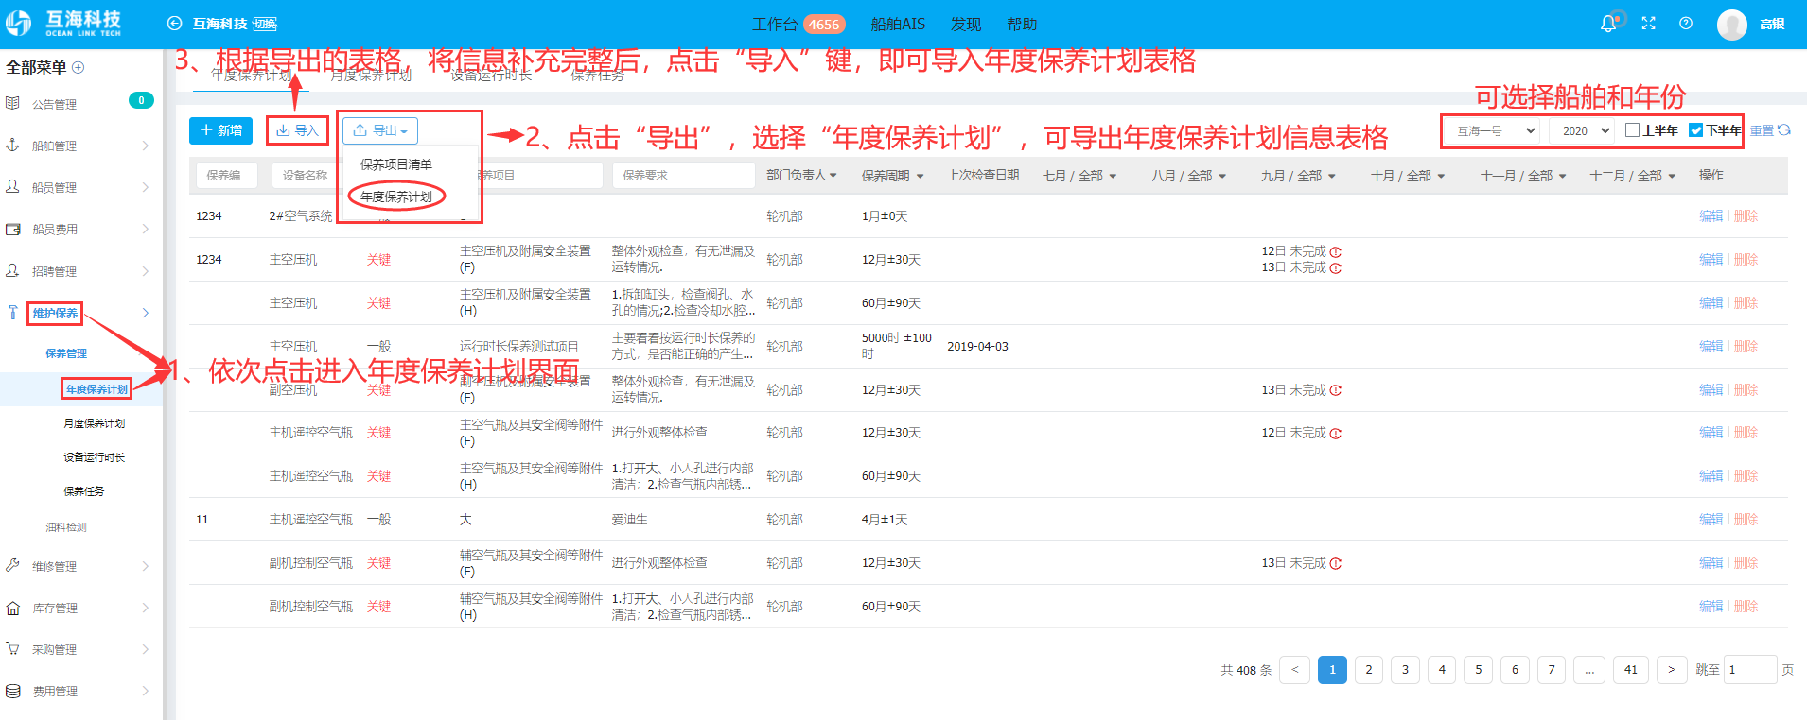Click the status icon after 13日 未完成 in 副空压机 row
Viewport: 1807px width, 720px height.
pyautogui.click(x=1336, y=390)
